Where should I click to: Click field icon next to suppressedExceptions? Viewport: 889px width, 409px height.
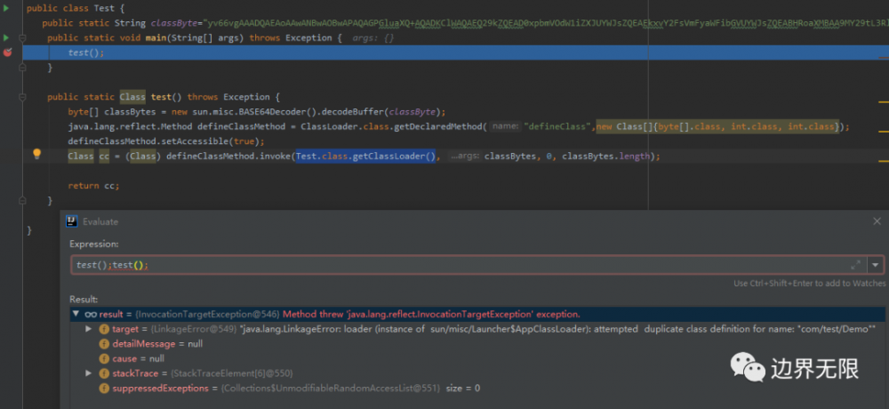[x=104, y=388]
